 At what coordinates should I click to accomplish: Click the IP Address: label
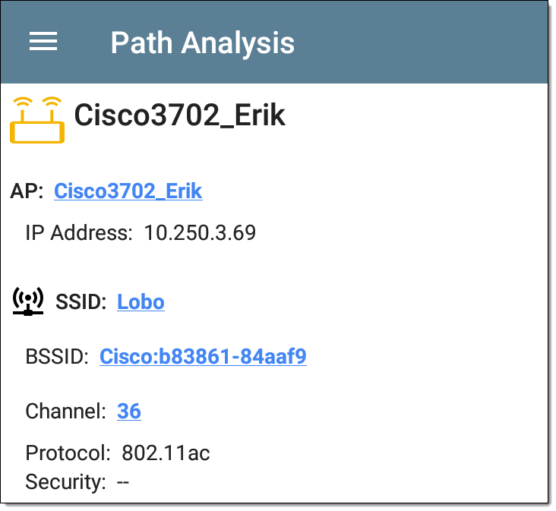79,233
